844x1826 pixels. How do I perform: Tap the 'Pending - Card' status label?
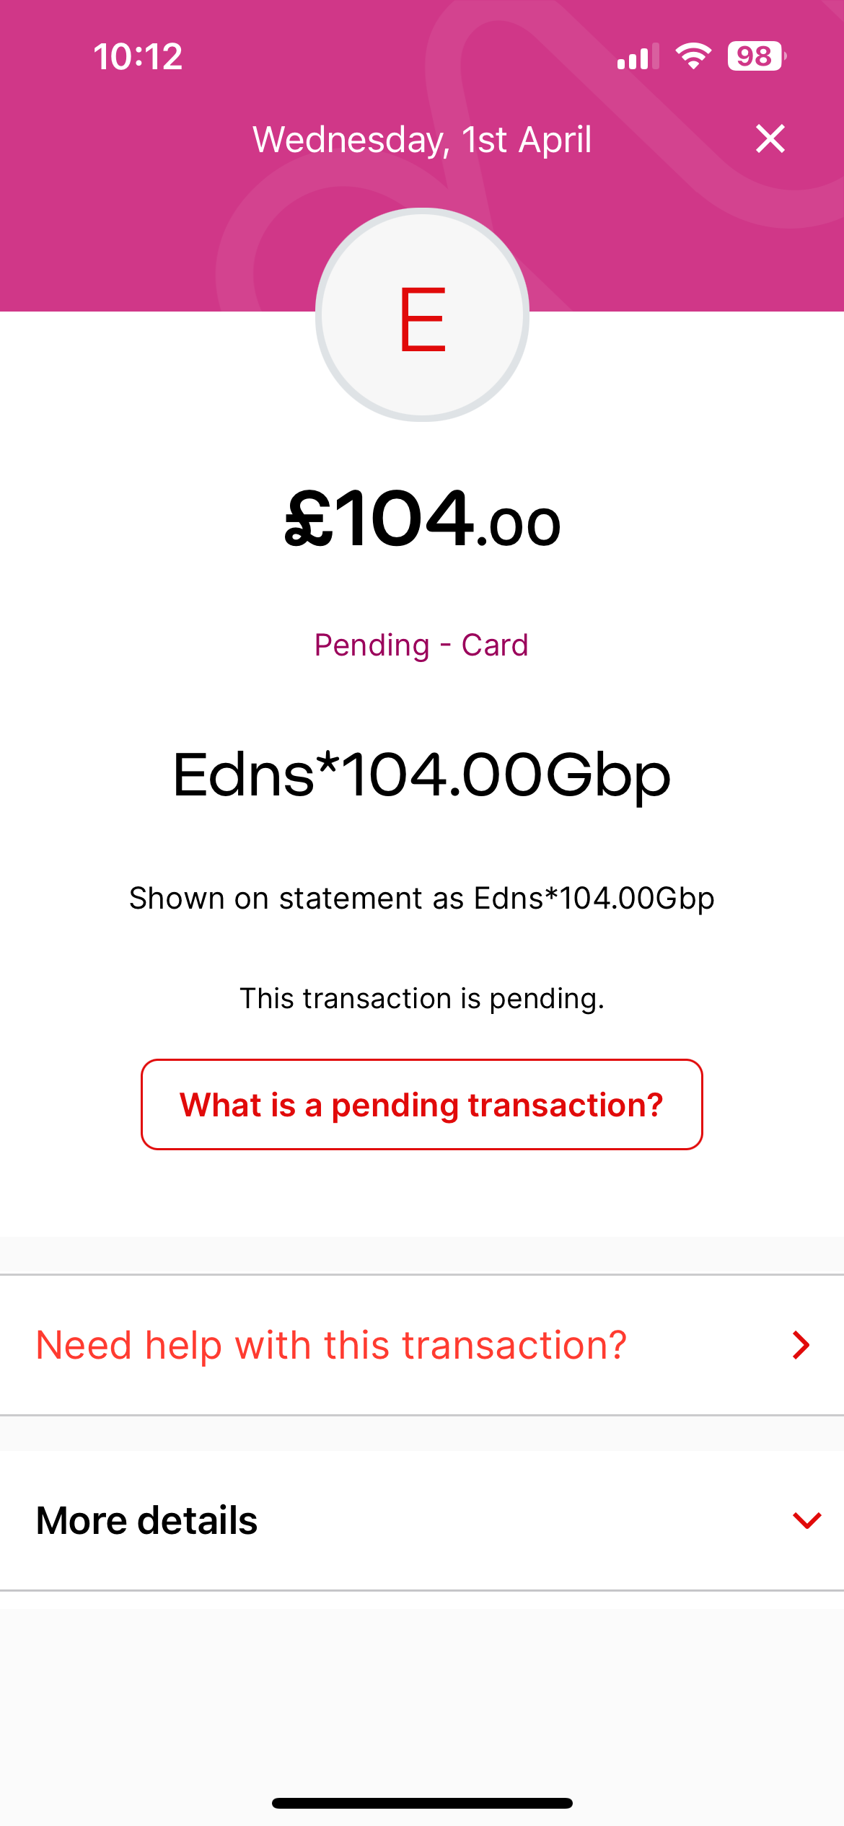[421, 645]
